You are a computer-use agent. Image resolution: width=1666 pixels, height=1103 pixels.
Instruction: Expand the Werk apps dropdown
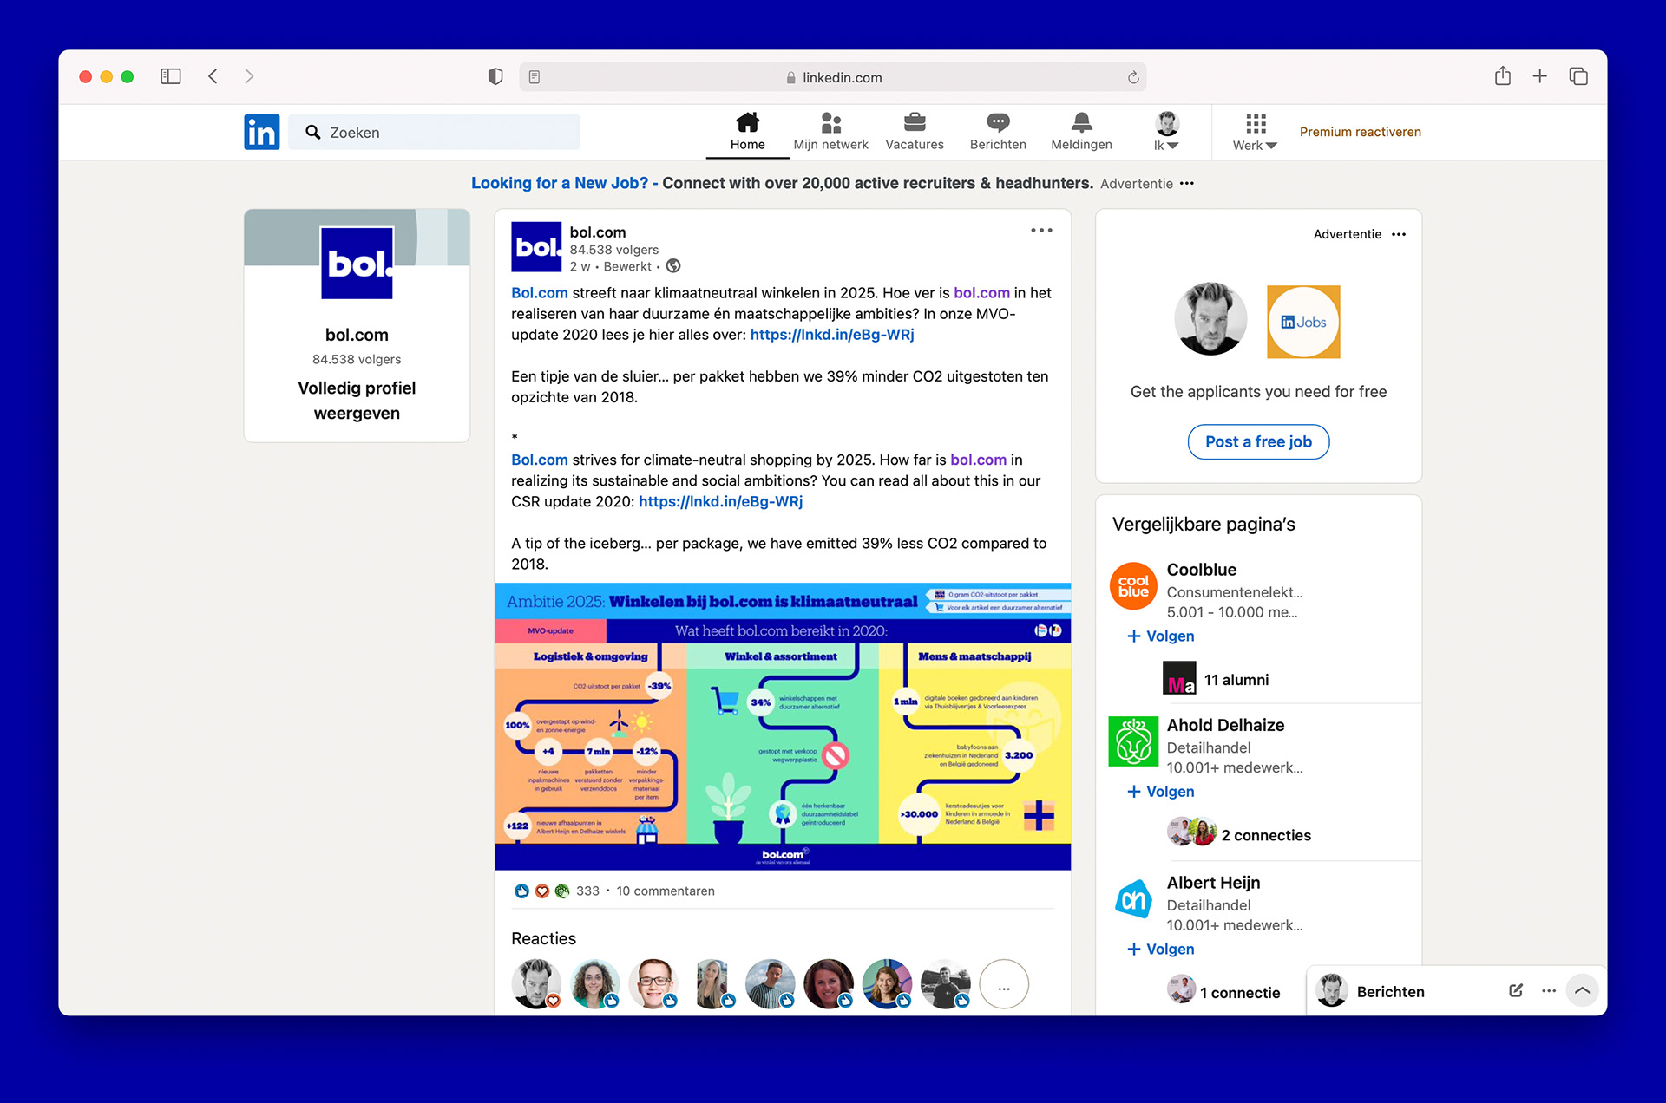click(1254, 132)
